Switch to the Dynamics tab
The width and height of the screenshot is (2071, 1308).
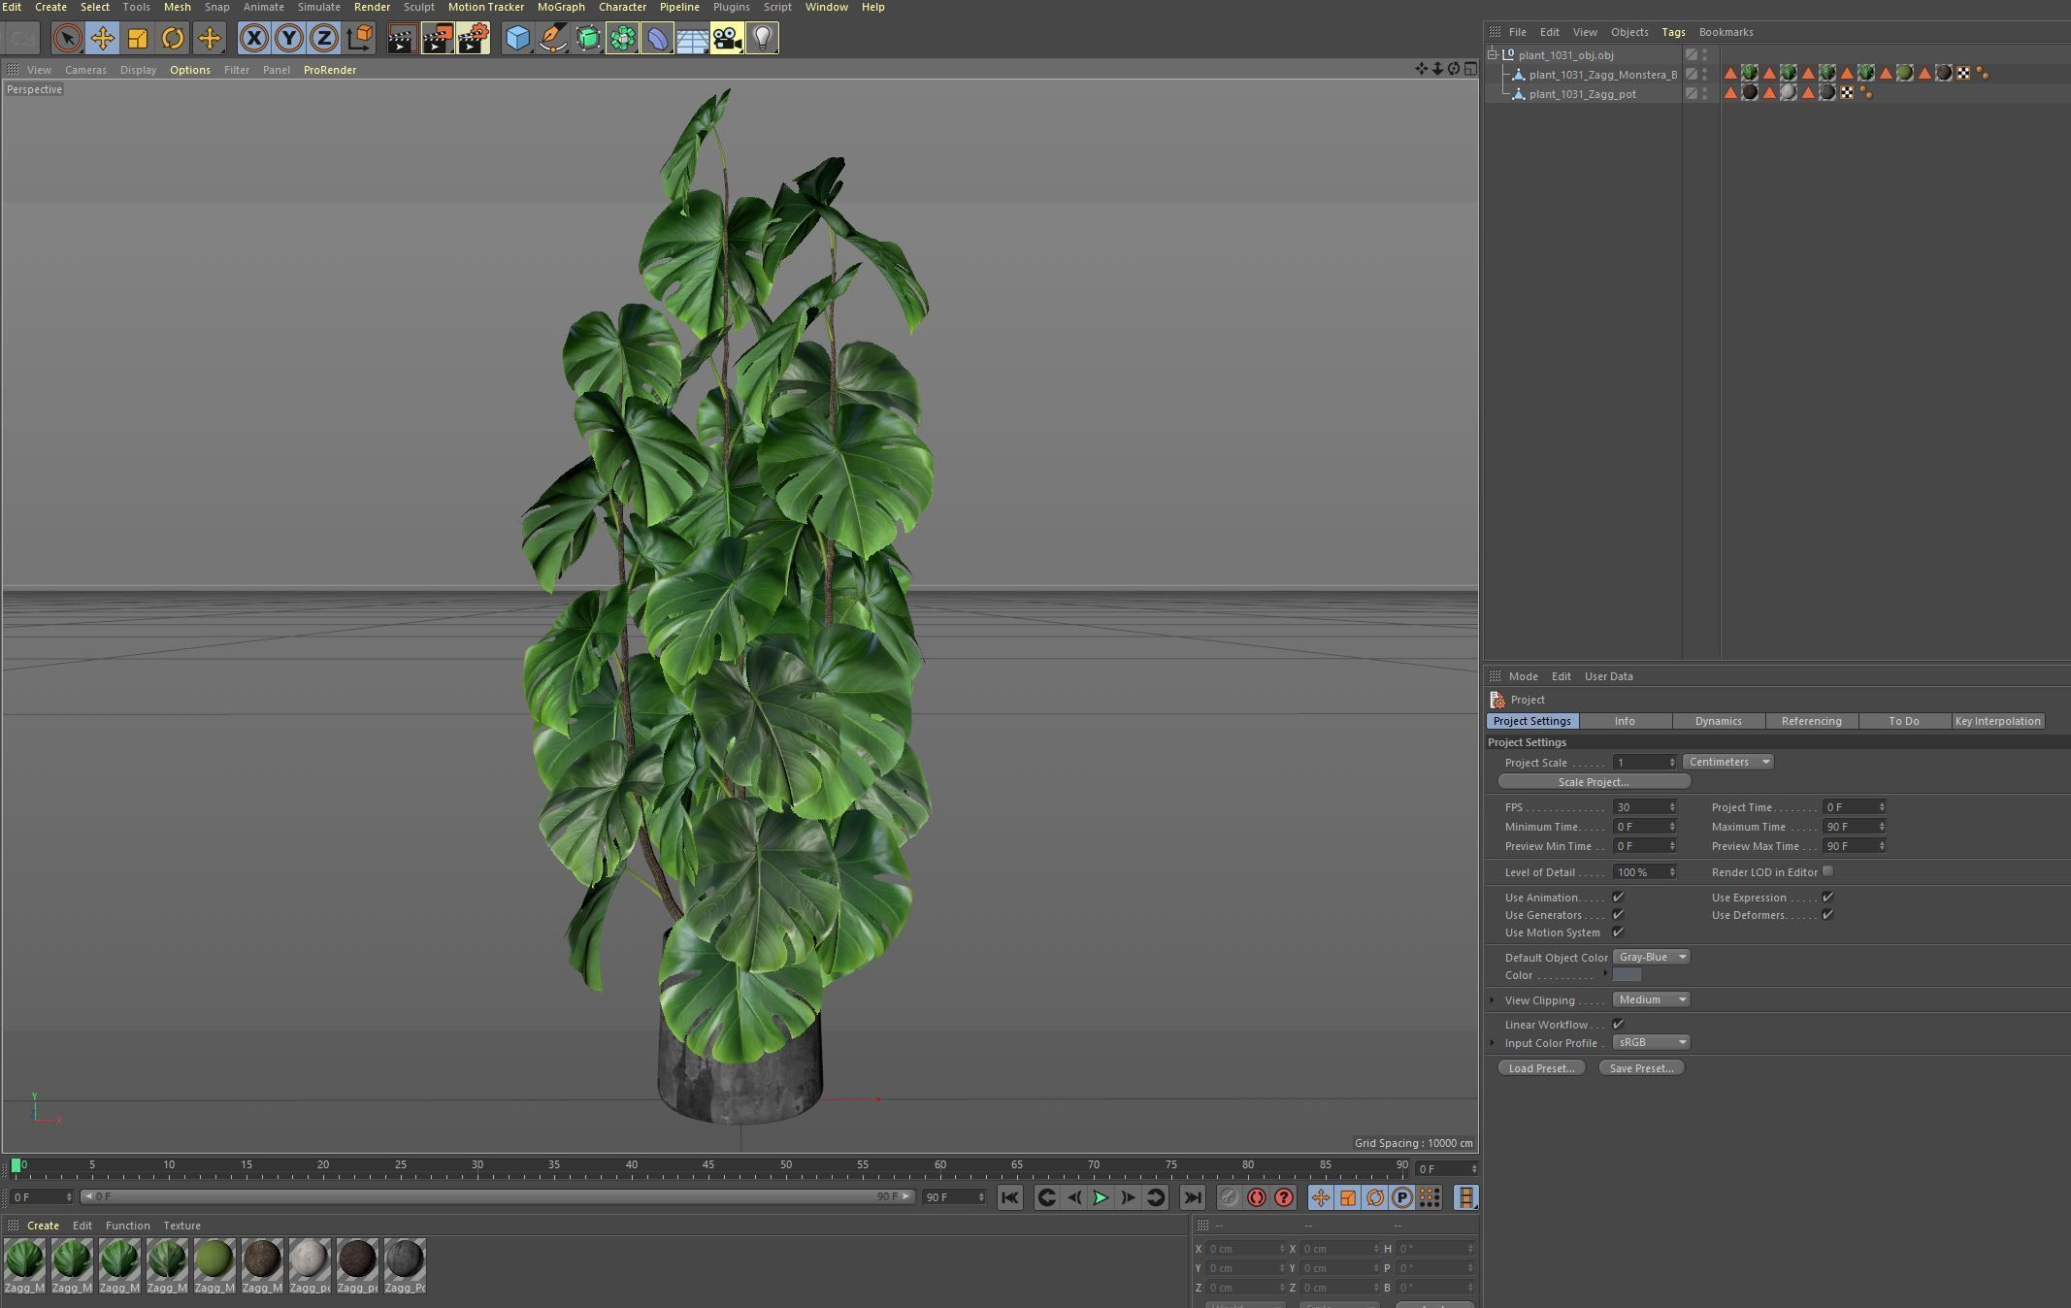click(1718, 721)
